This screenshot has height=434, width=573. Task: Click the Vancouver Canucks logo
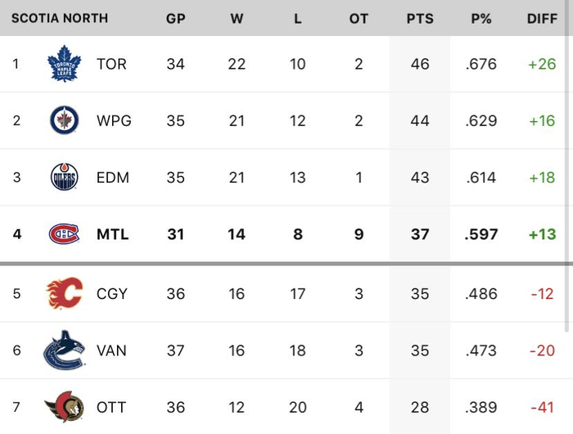click(x=64, y=350)
